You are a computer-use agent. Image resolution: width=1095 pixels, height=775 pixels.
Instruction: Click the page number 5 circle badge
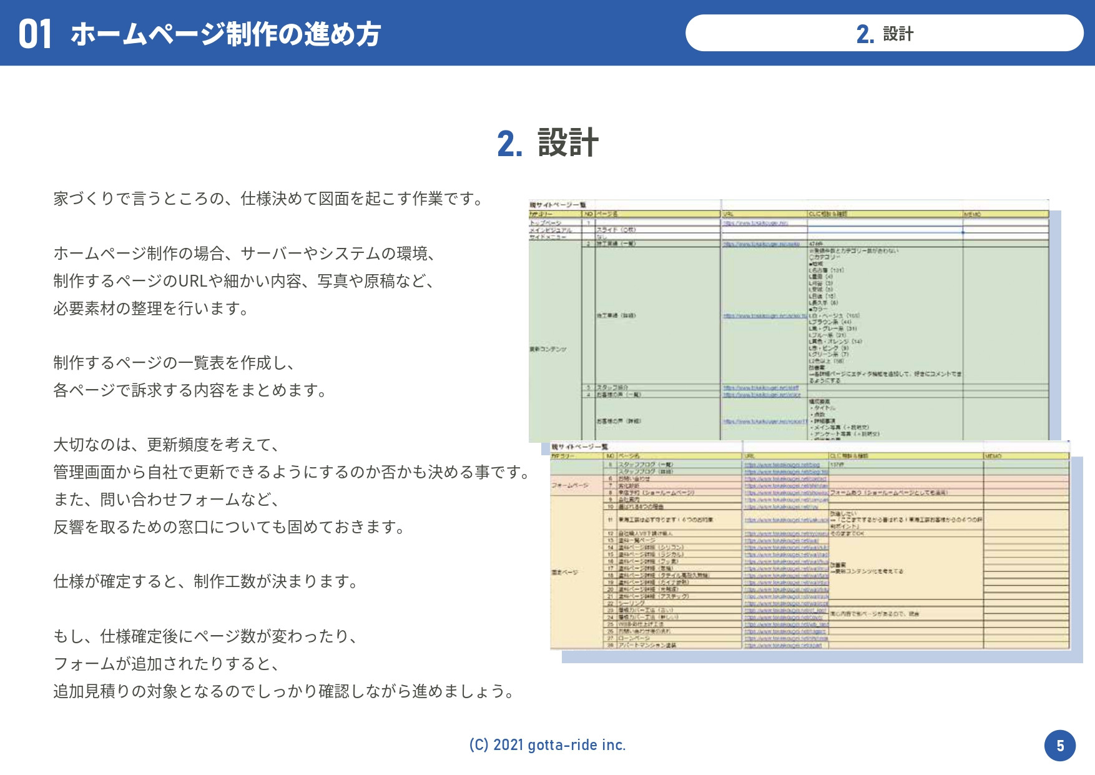point(1059,745)
